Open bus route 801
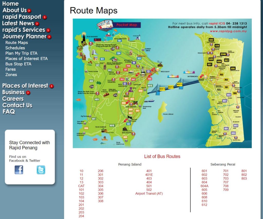The width and height of the screenshot is (263, 219). [x=244, y=171]
